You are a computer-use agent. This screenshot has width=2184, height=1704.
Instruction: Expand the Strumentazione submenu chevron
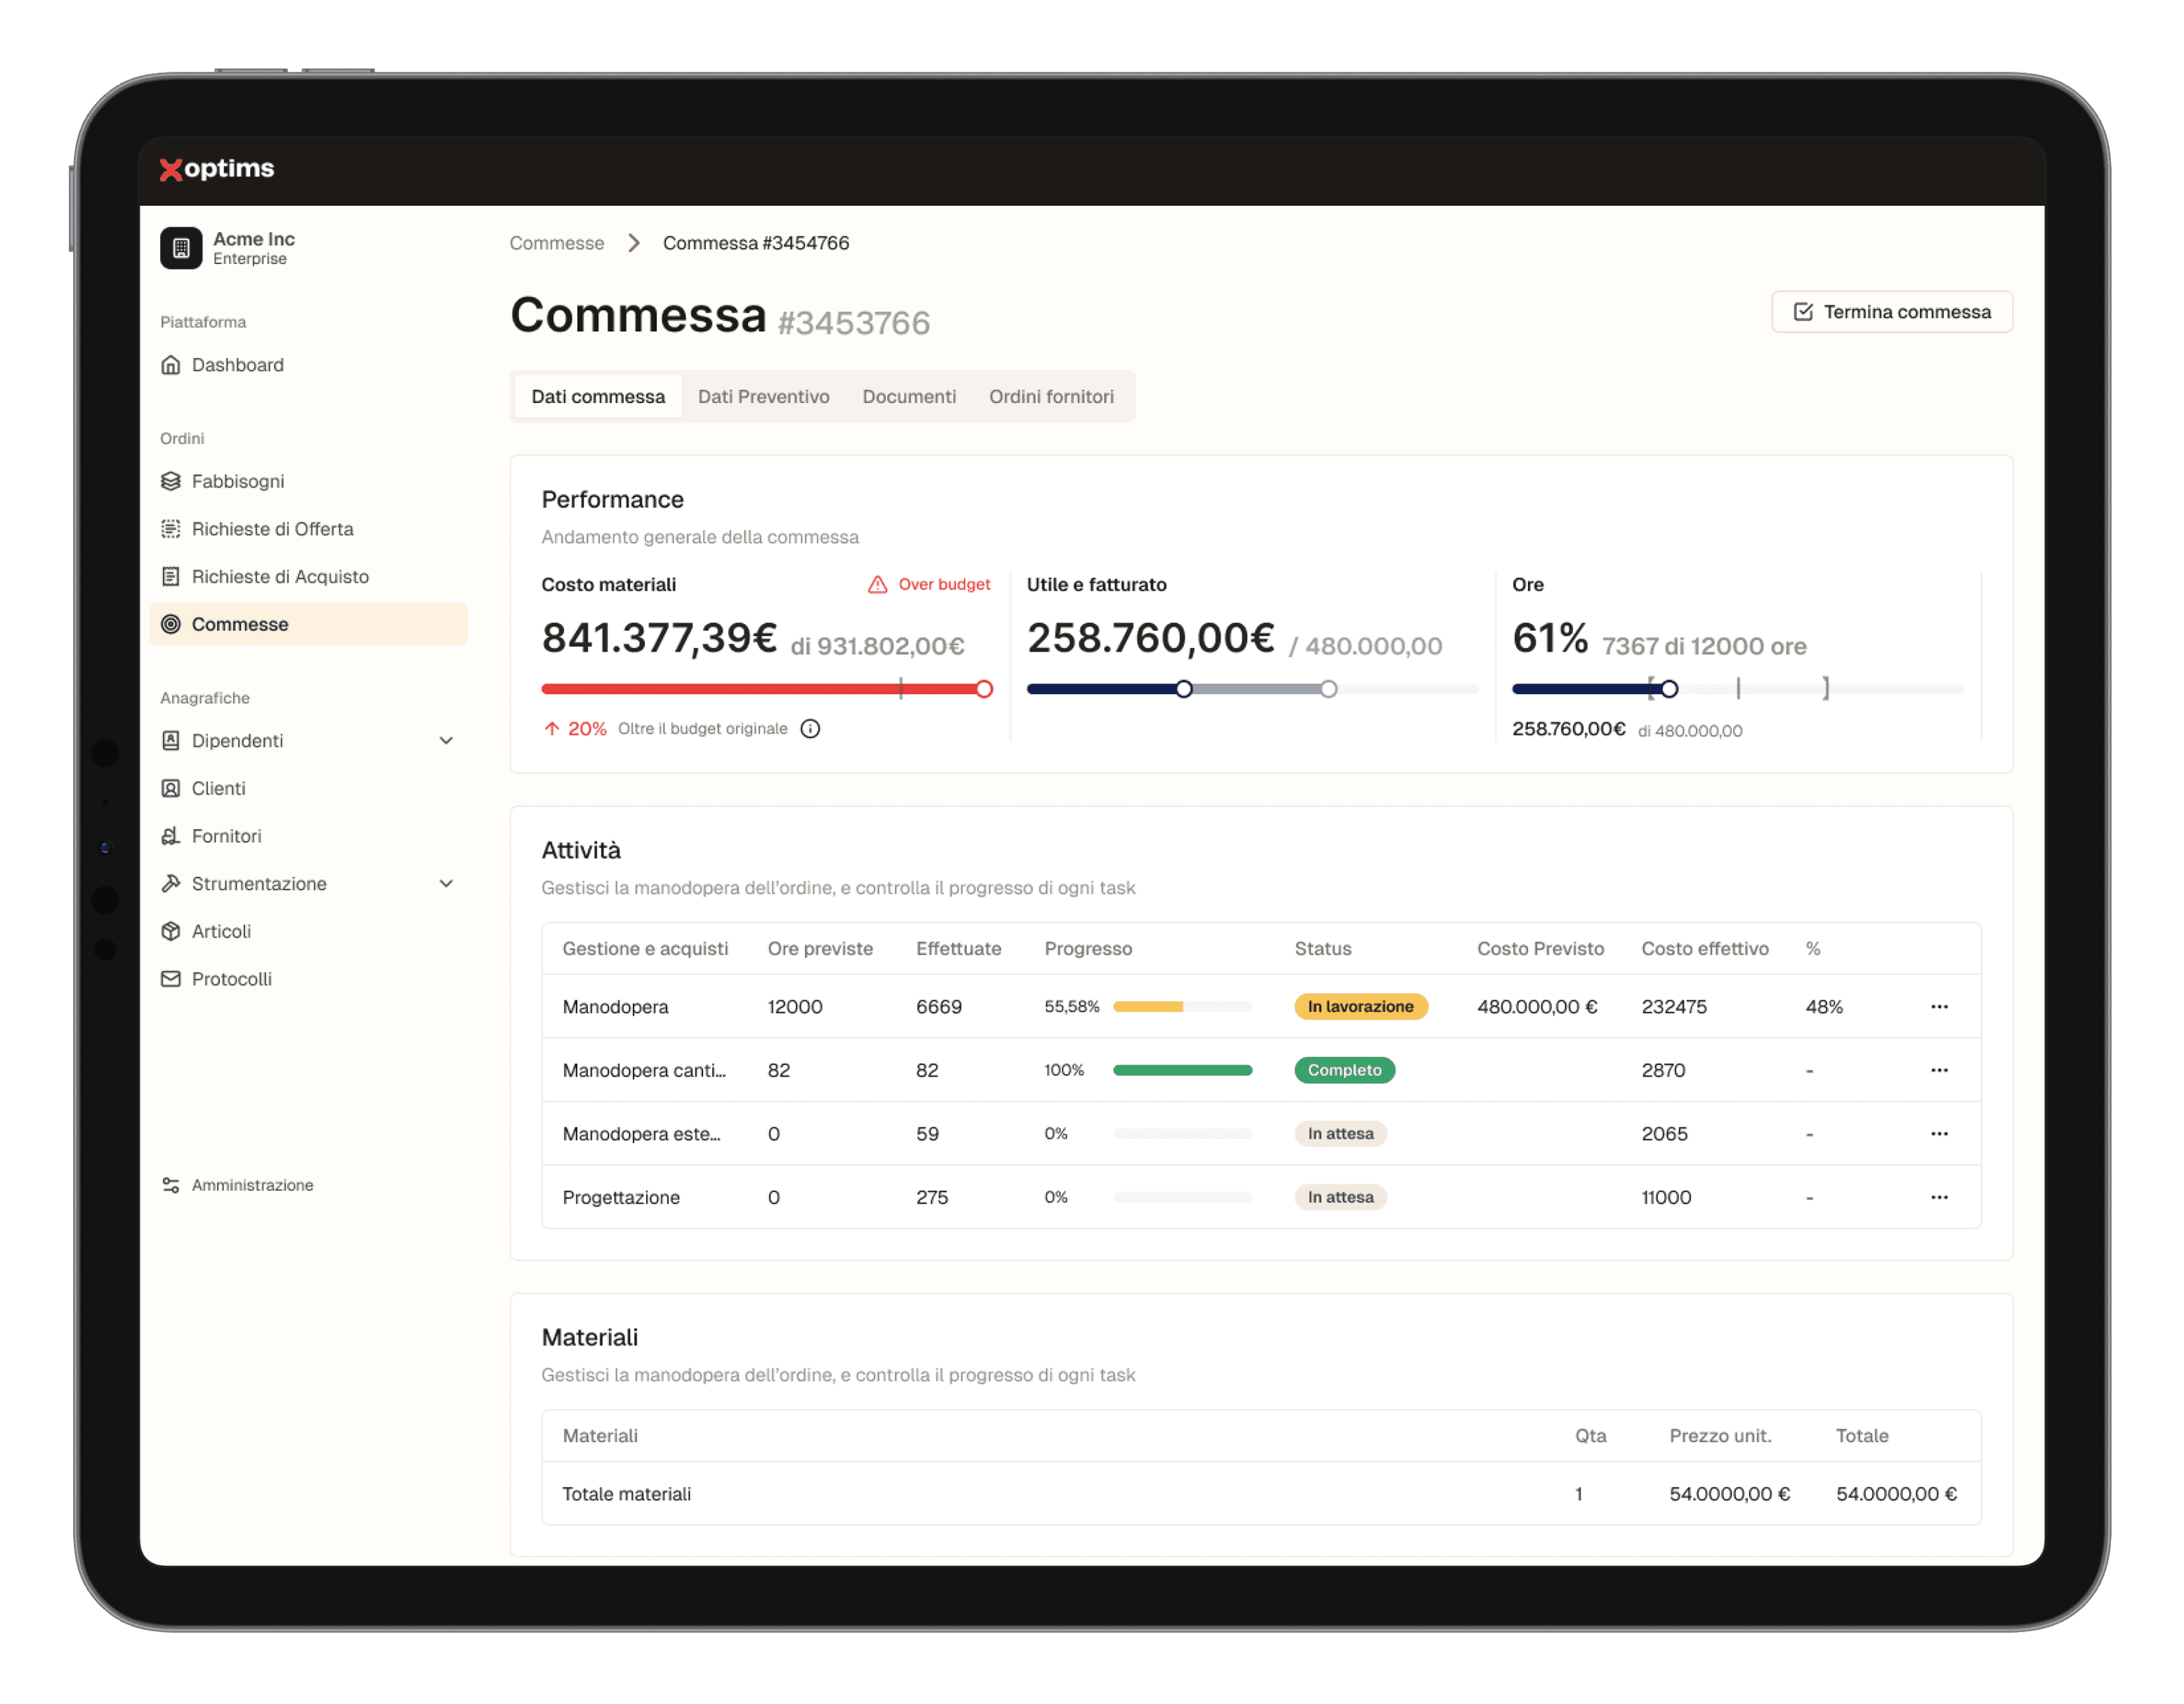tap(446, 884)
